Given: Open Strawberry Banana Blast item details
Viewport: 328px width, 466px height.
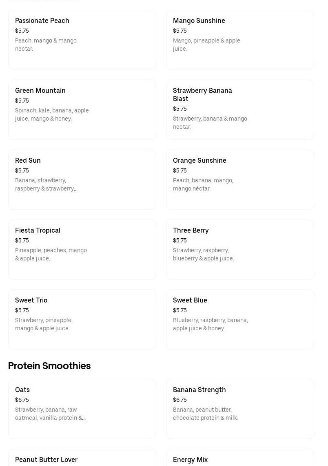Looking at the screenshot, I should [240, 110].
